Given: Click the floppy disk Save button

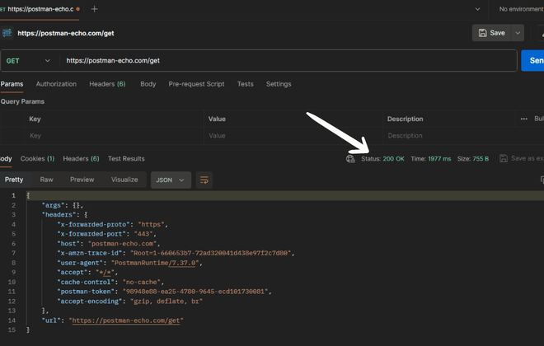Looking at the screenshot, I should point(491,33).
